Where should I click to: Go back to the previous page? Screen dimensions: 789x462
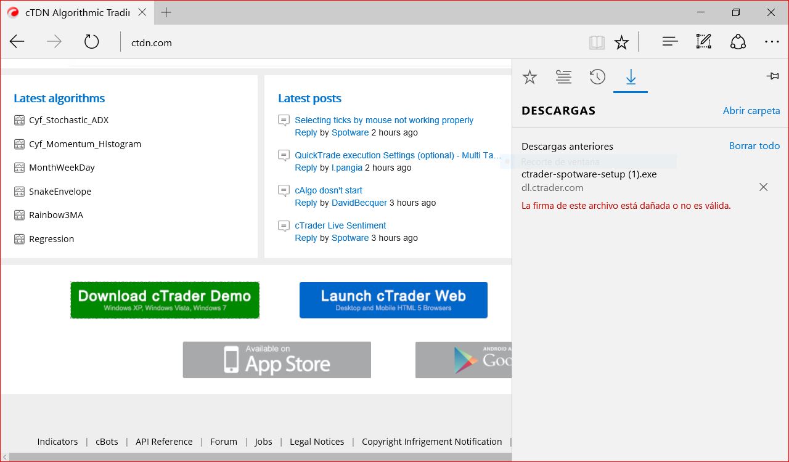pos(17,42)
